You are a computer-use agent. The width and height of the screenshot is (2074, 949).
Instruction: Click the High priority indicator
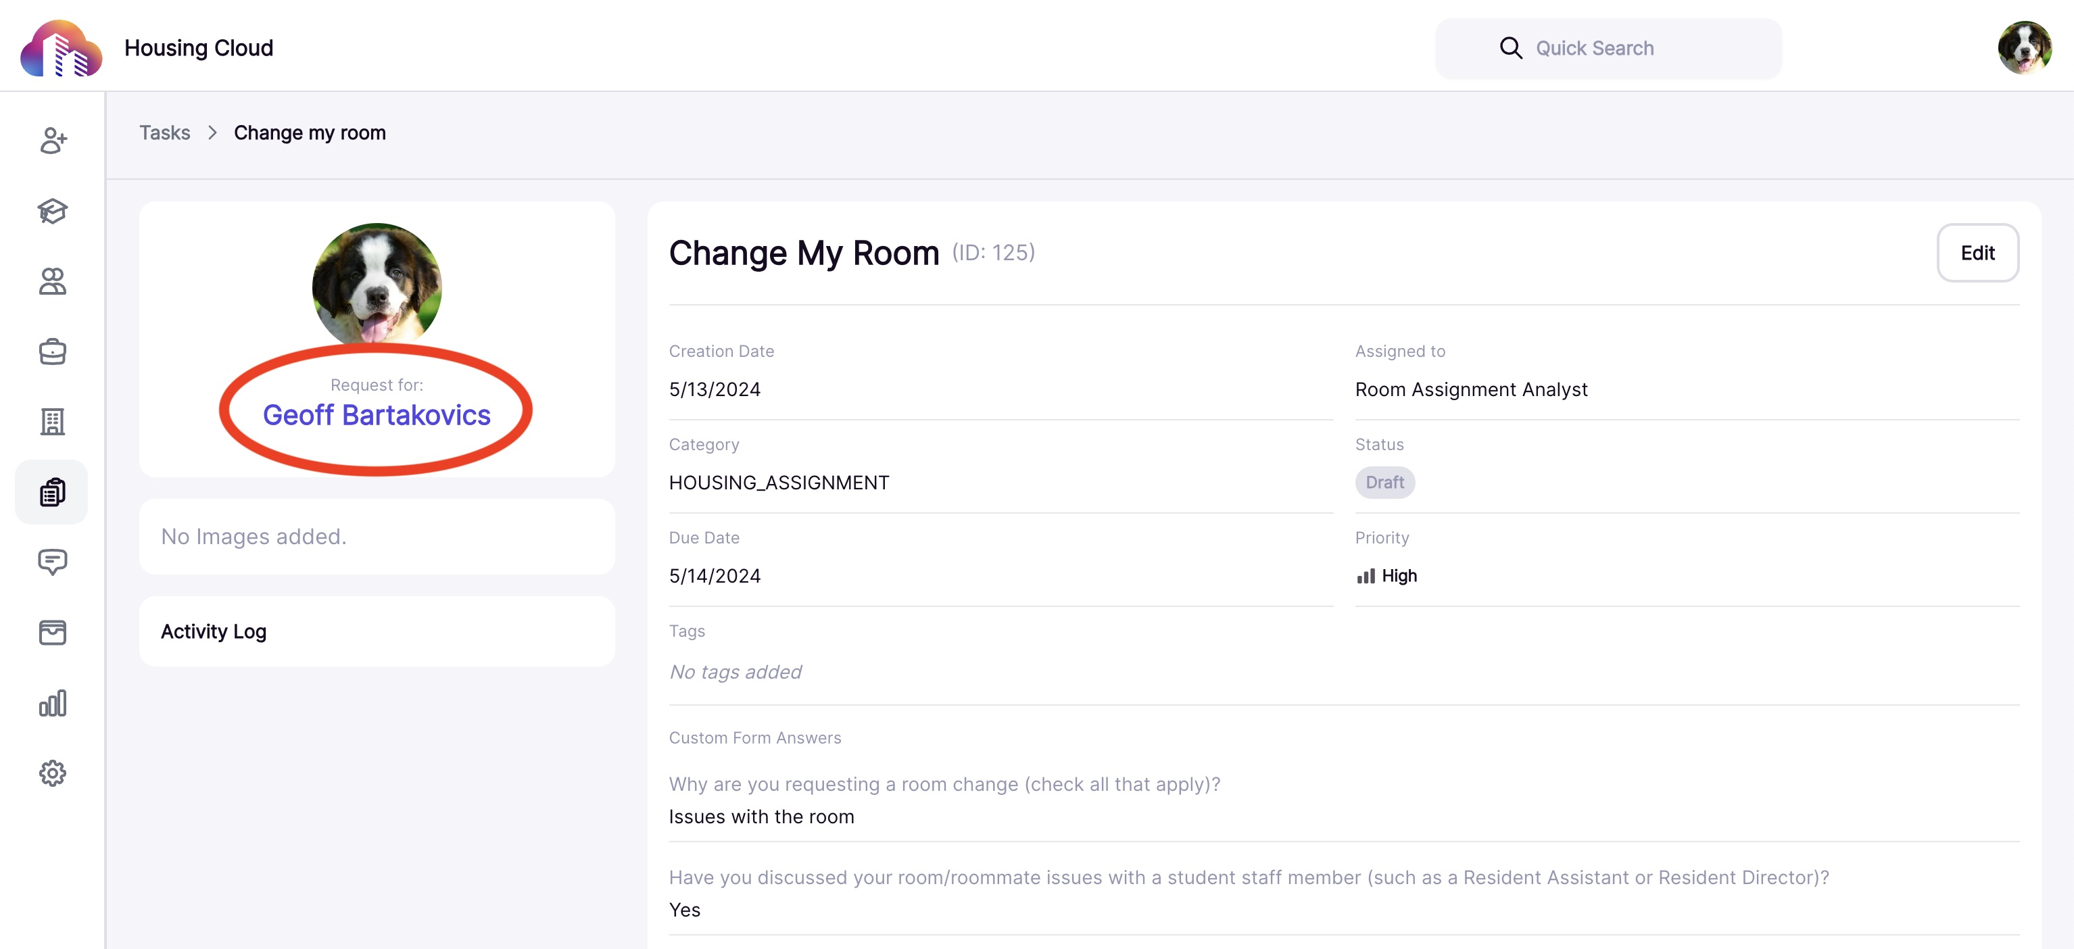[1386, 575]
